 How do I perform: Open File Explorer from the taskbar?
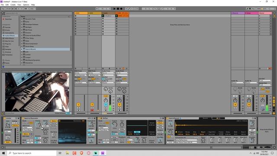pyautogui.click(x=67, y=153)
